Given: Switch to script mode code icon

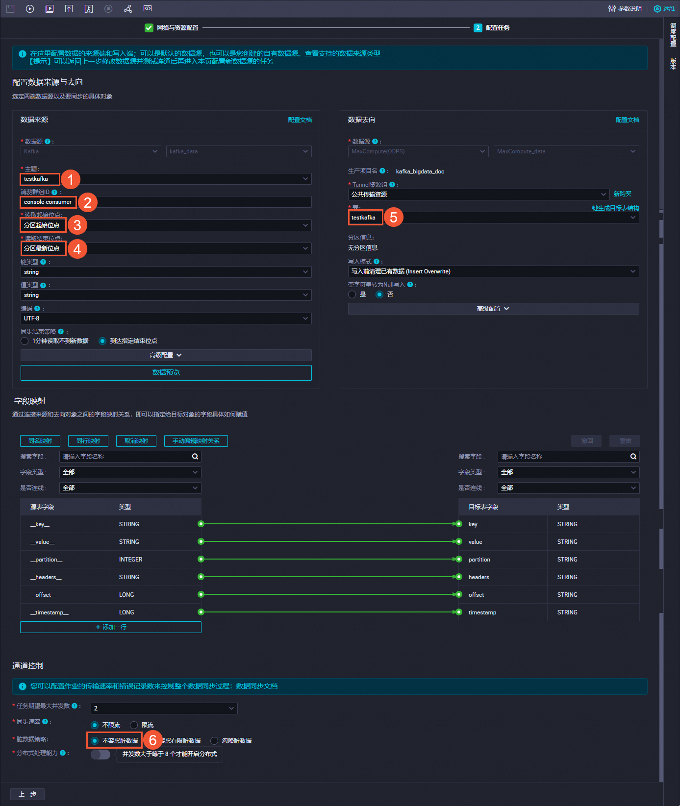Looking at the screenshot, I should coord(148,8).
